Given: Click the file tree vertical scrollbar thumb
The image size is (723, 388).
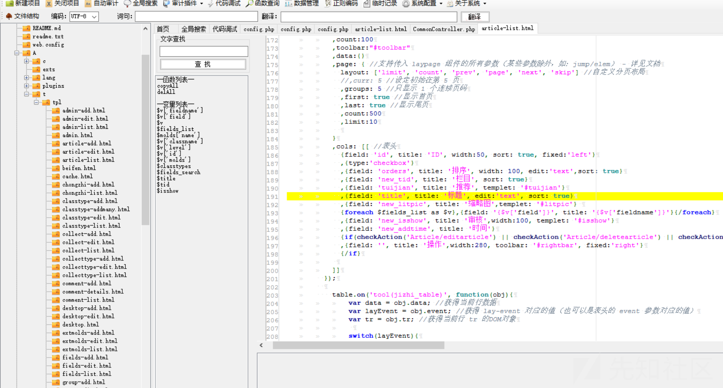Looking at the screenshot, I should 145,140.
